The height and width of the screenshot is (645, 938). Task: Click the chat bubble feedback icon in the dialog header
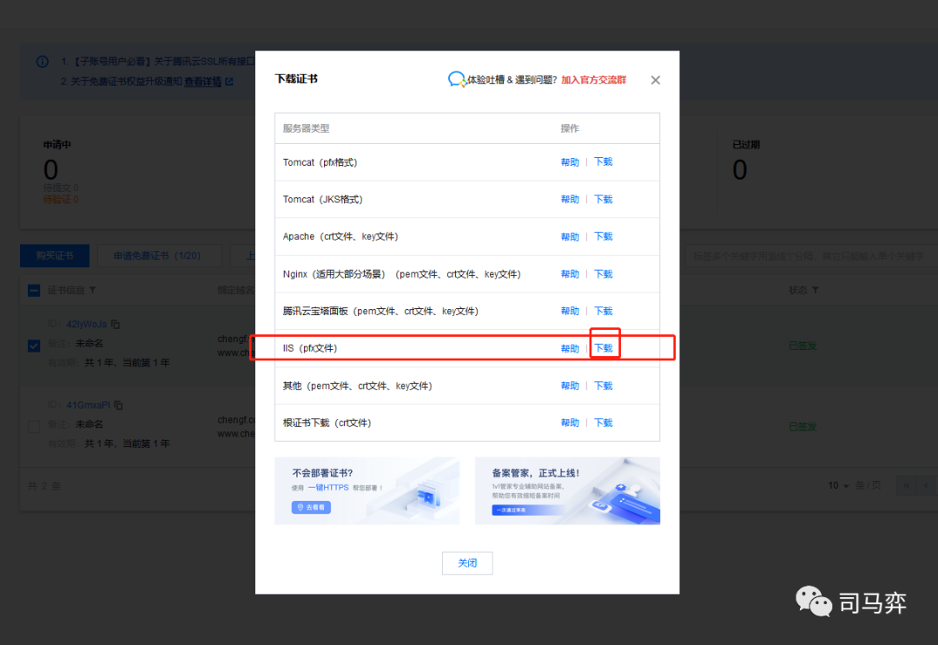(457, 79)
